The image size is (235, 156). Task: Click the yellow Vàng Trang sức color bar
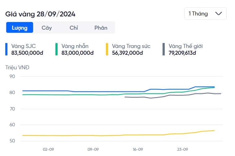(x=107, y=49)
